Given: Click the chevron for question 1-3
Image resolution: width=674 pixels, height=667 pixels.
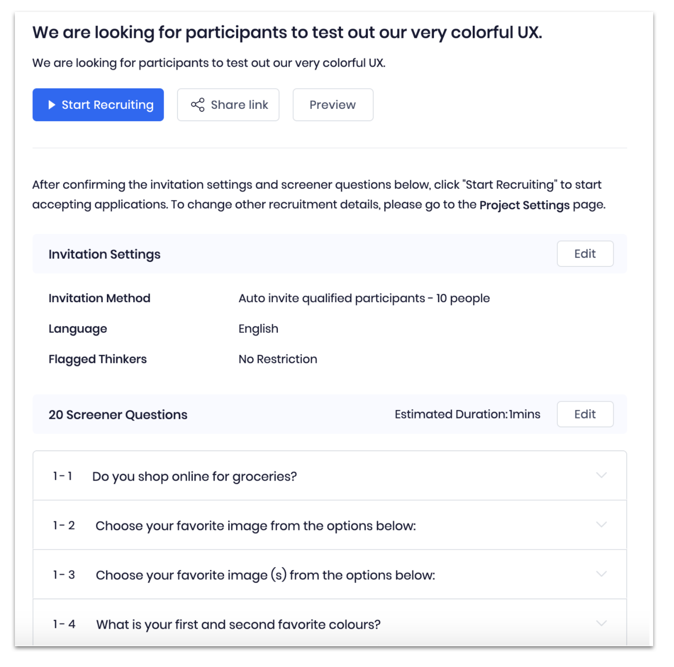Looking at the screenshot, I should 601,574.
